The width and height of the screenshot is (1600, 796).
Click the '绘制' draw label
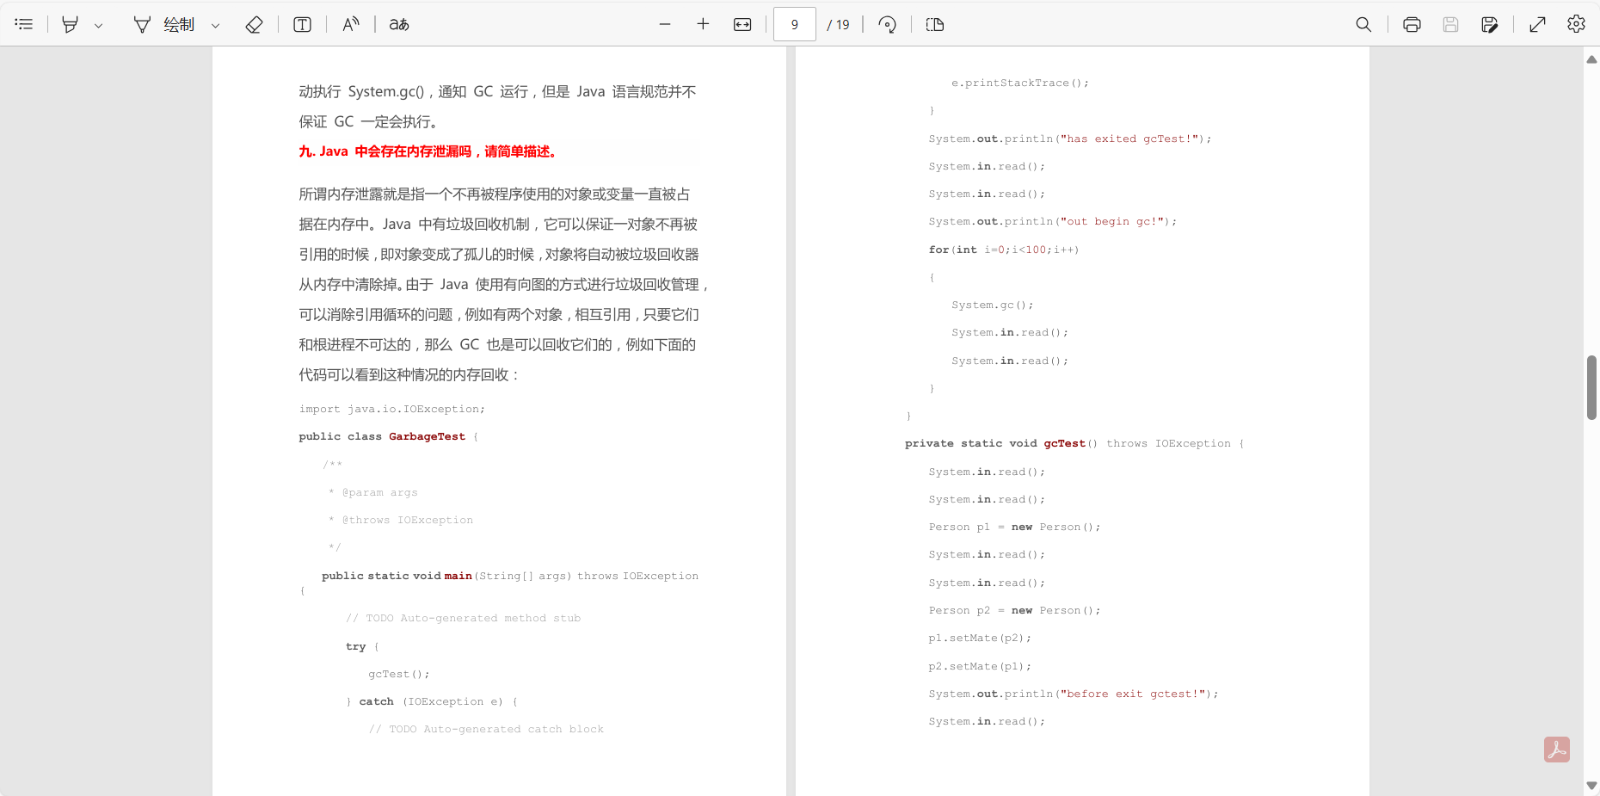pyautogui.click(x=179, y=25)
